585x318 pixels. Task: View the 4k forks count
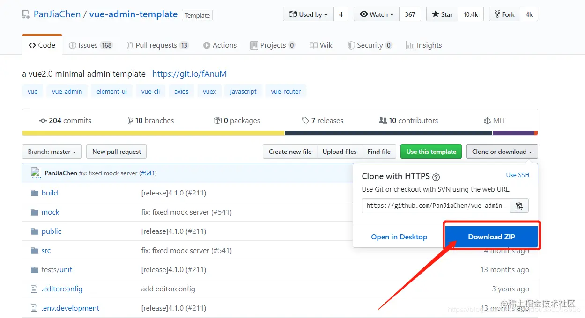(x=529, y=14)
